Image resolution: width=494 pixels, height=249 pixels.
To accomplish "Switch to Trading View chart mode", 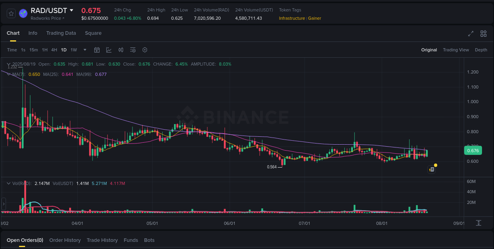I will tap(456, 50).
